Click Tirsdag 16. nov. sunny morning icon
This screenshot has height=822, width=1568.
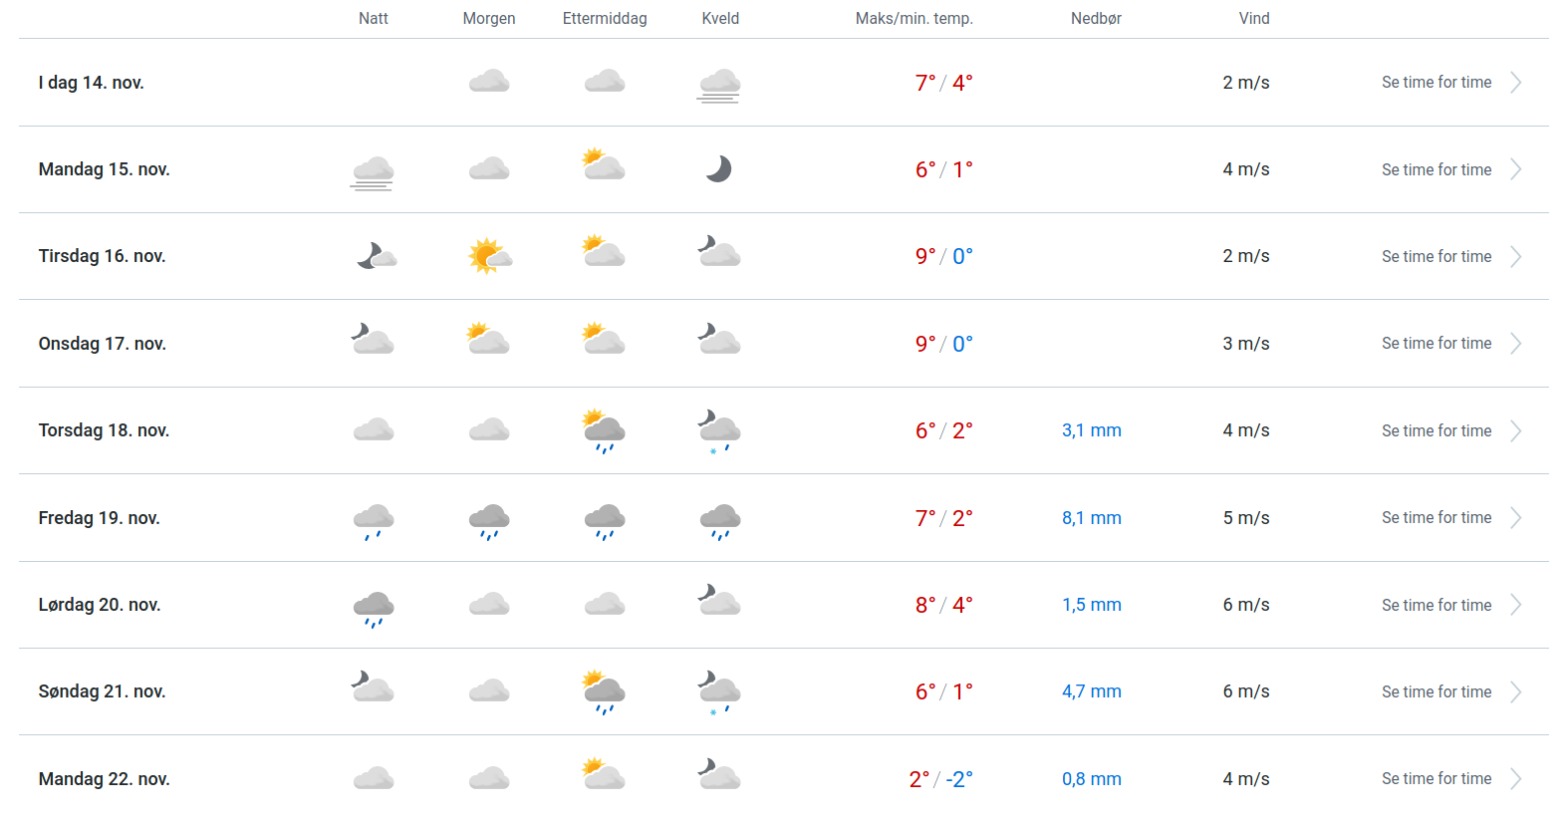pyautogui.click(x=489, y=256)
